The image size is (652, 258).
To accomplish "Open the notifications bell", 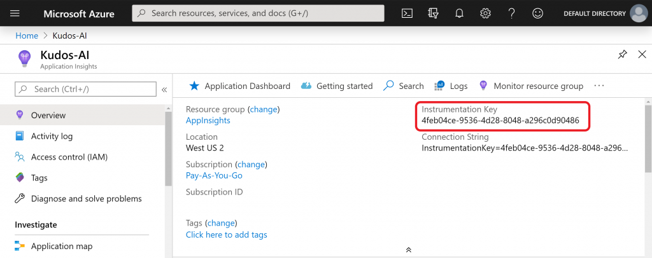I will tap(459, 13).
